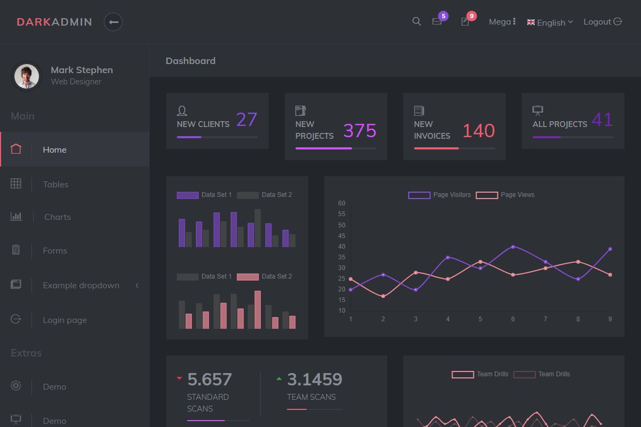The height and width of the screenshot is (427, 641).
Task: Click the Home house icon
Action: point(16,149)
